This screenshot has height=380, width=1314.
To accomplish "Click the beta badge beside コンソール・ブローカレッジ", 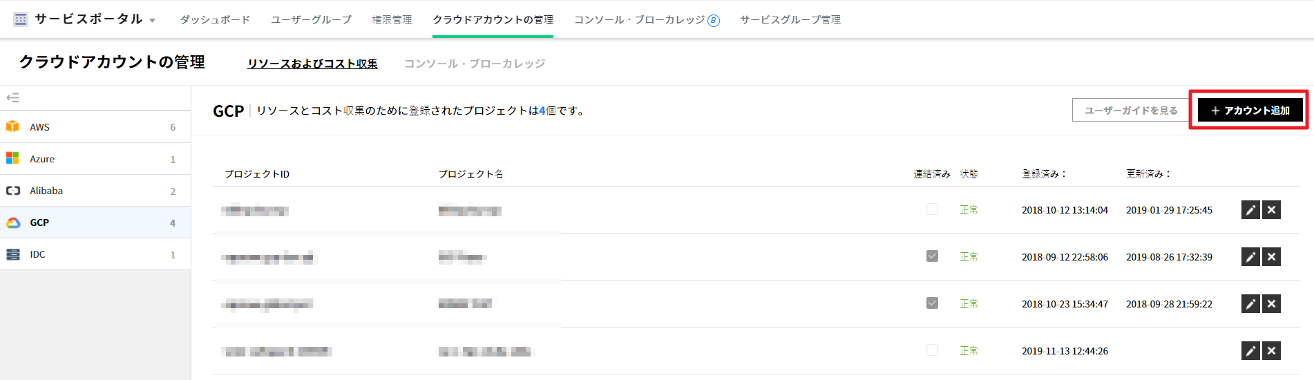I will click(714, 21).
